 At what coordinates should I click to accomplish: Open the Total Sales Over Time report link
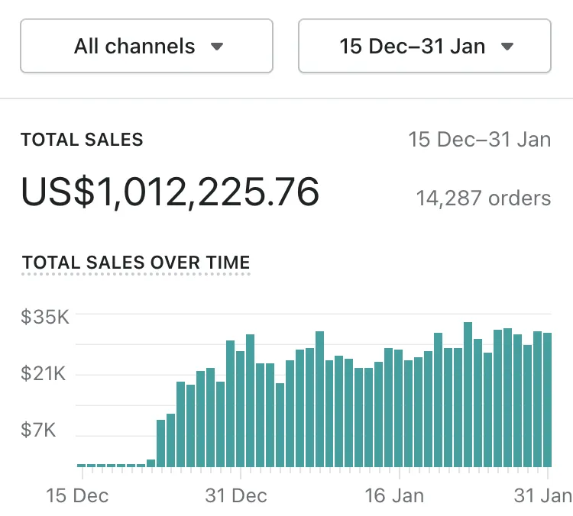pyautogui.click(x=136, y=263)
